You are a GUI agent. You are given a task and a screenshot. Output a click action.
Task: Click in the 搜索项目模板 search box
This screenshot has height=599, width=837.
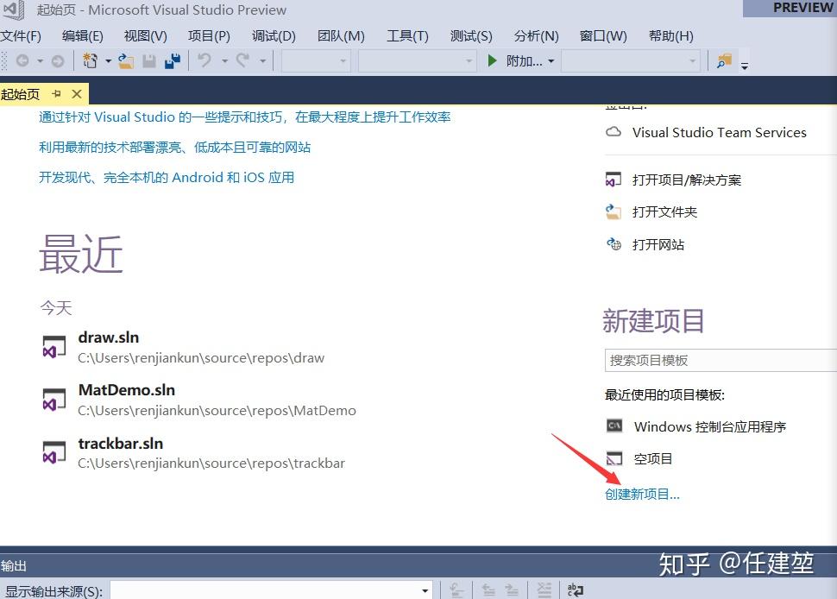pos(721,361)
